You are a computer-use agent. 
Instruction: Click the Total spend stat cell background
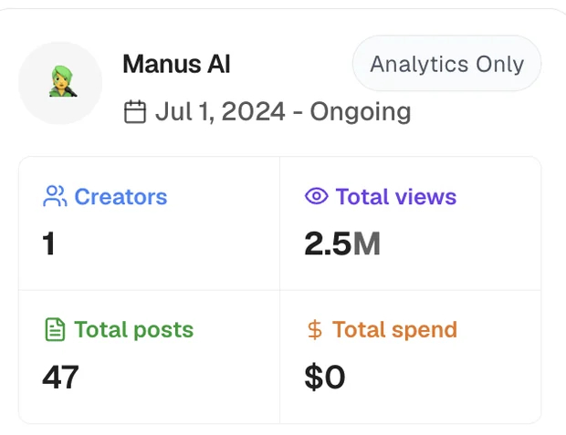tap(411, 357)
